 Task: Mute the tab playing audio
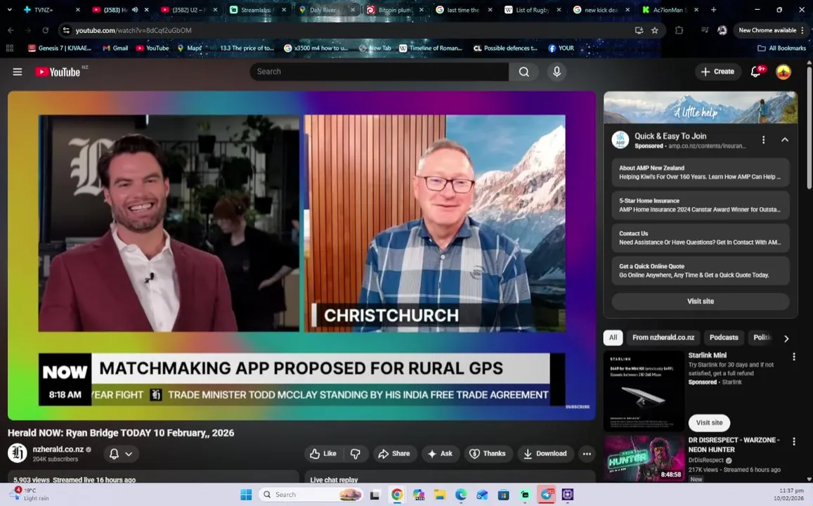[x=135, y=9]
